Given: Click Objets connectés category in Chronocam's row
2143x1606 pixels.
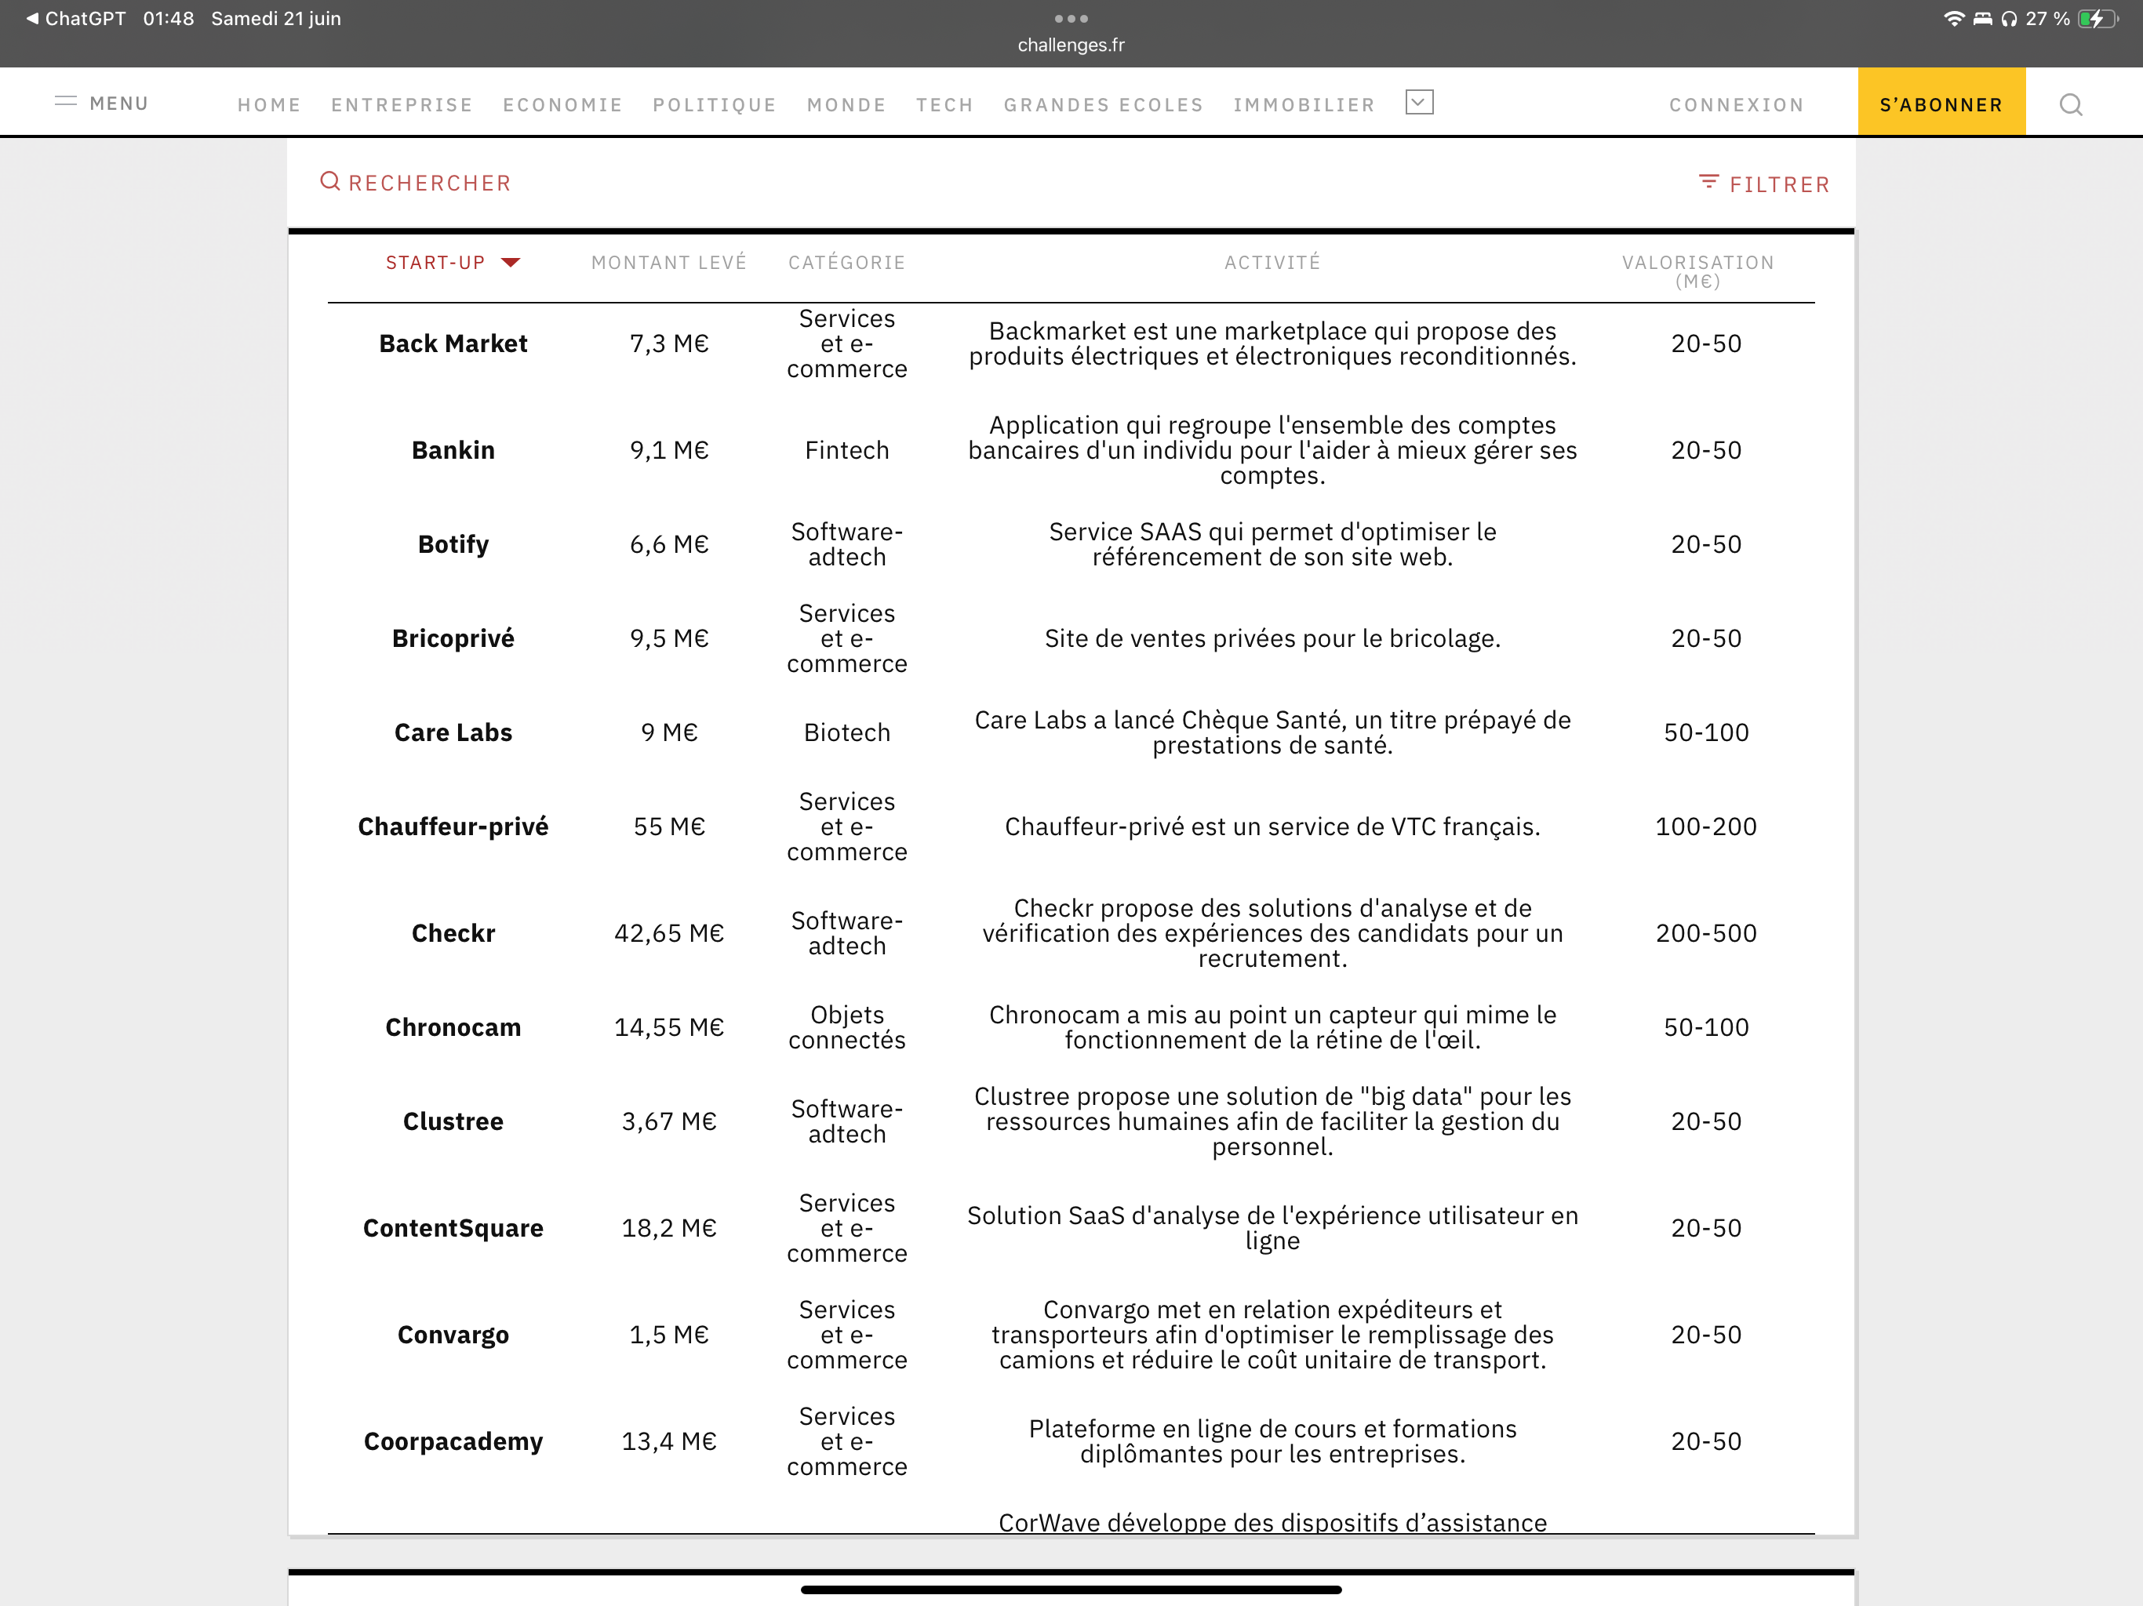Looking at the screenshot, I should 846,1026.
